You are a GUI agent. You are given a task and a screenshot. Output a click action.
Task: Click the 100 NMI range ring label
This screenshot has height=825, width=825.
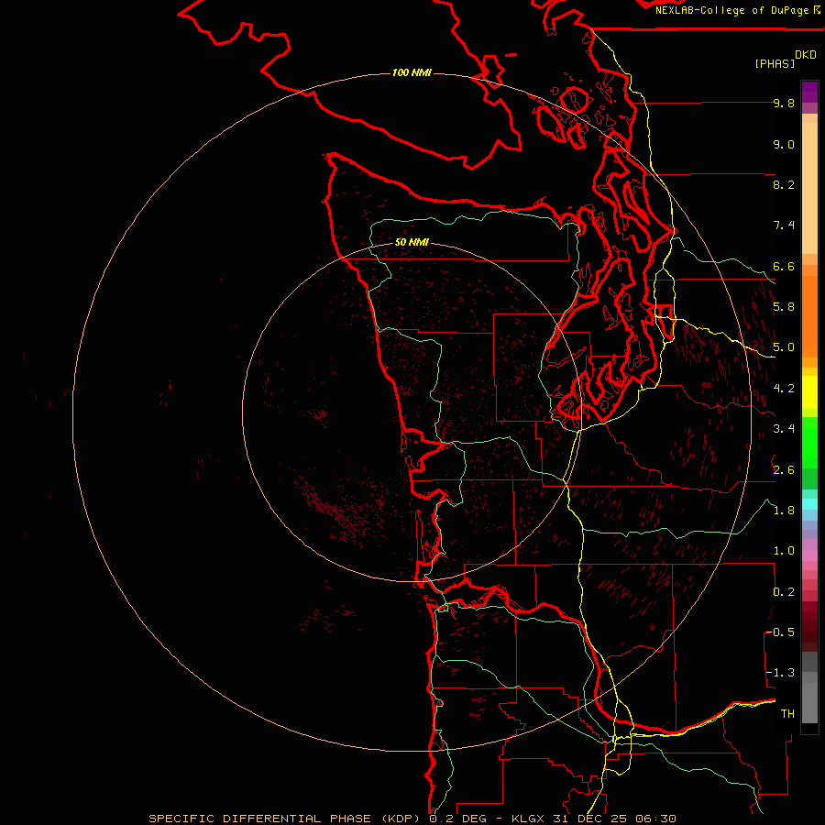412,72
